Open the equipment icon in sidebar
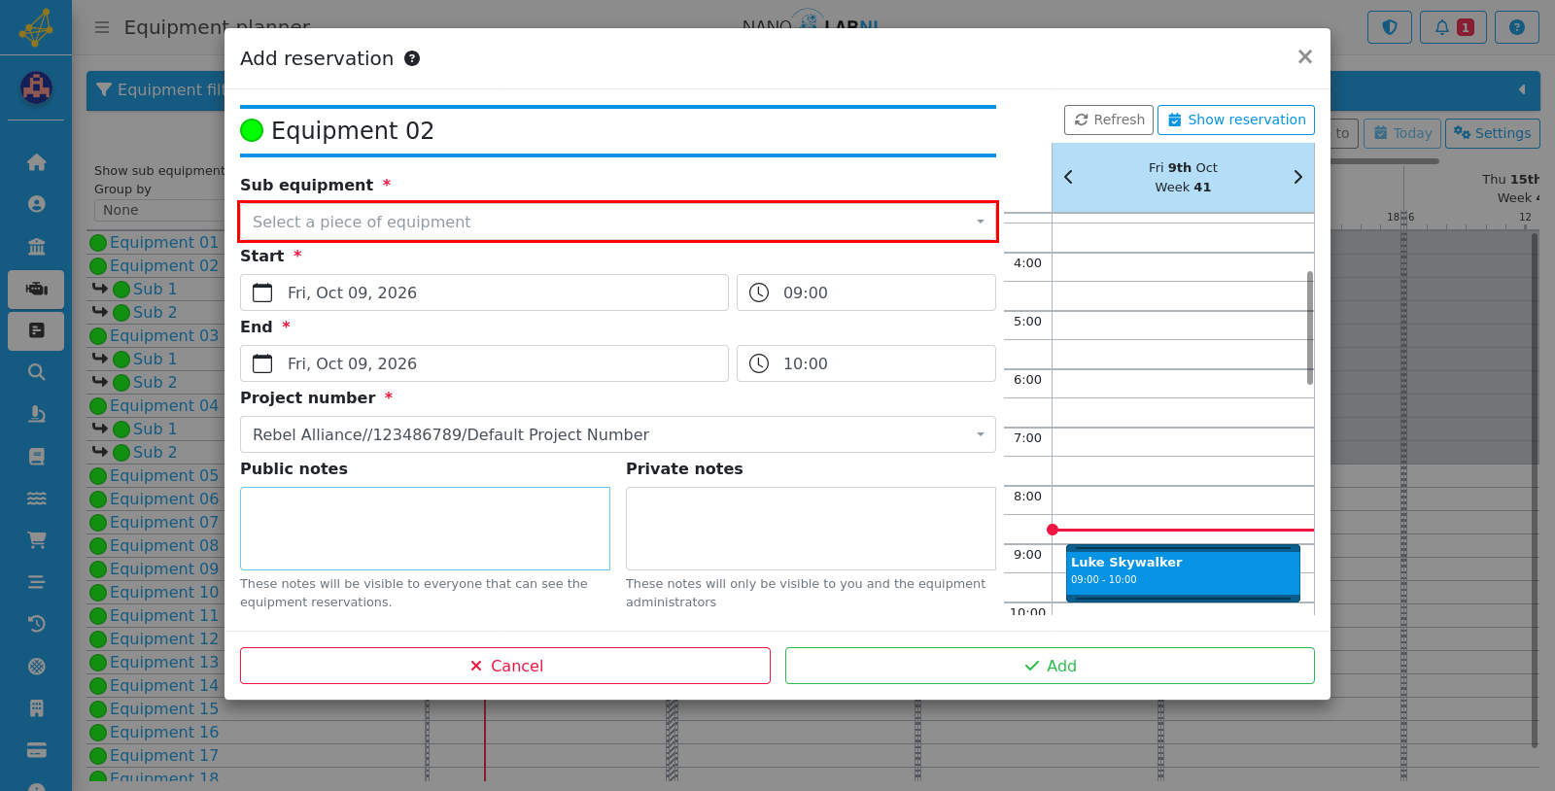Viewport: 1555px width, 791px height. click(x=36, y=289)
